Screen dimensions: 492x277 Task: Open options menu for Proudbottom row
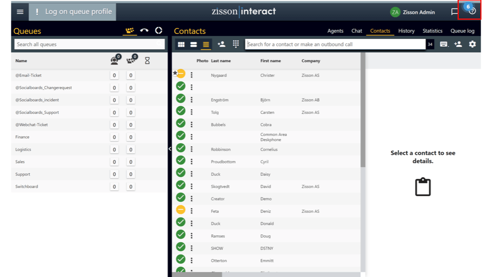tap(192, 162)
